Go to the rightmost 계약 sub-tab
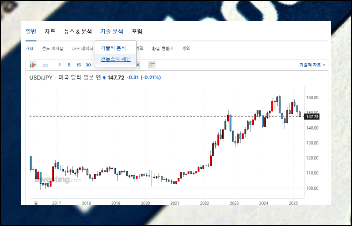 186,48
